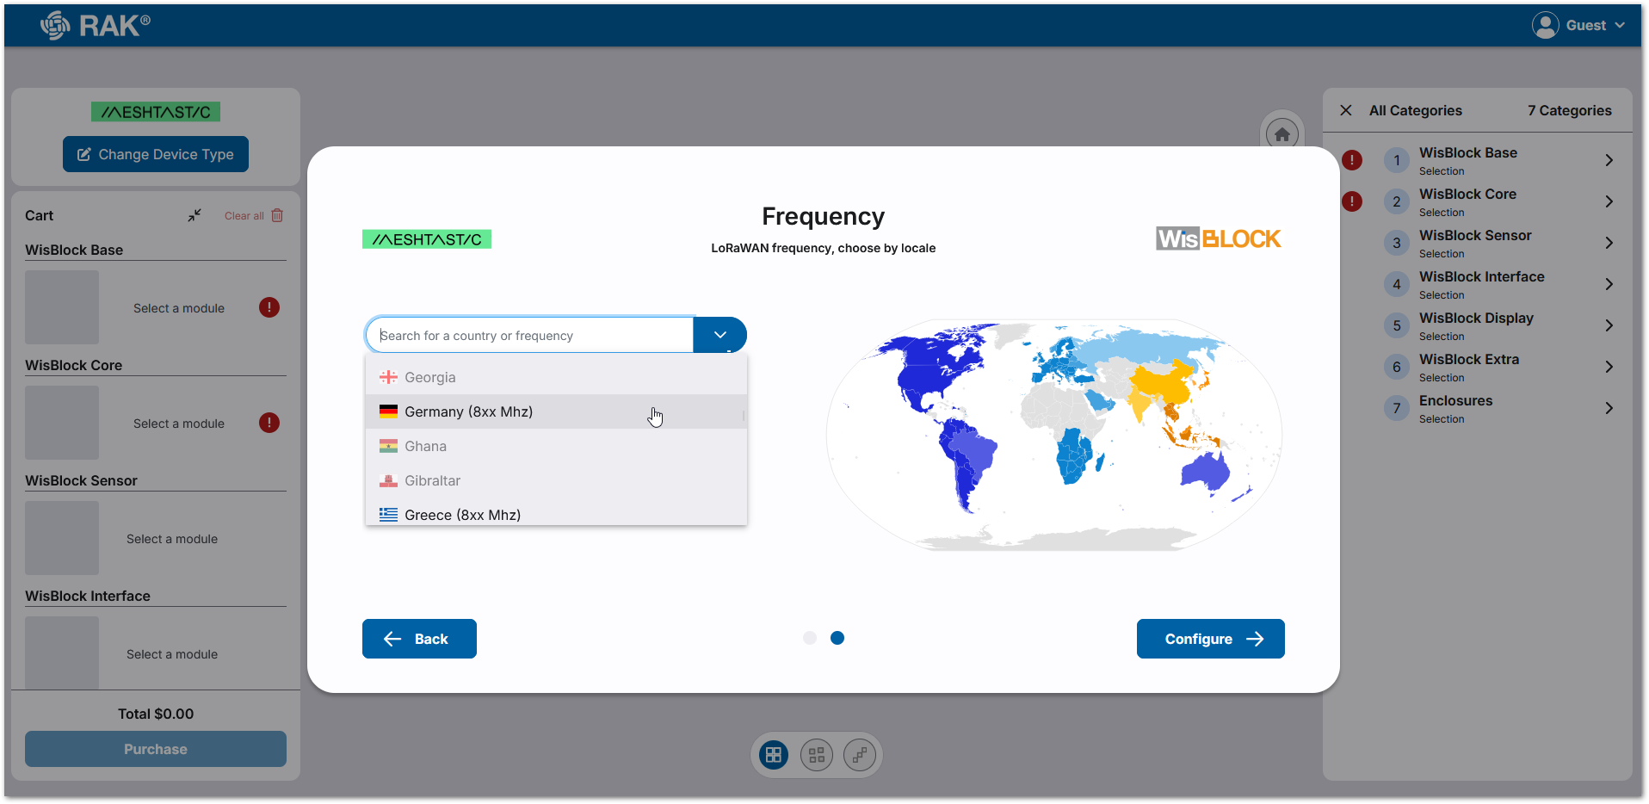Click the Gibraltar flag icon
The image size is (1649, 804).
[x=389, y=480]
